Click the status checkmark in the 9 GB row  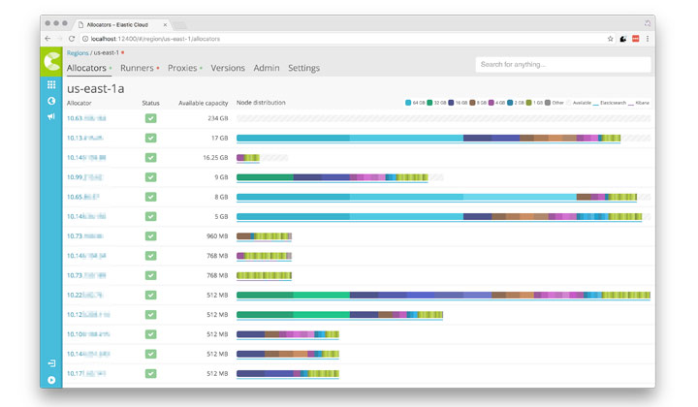coord(150,177)
